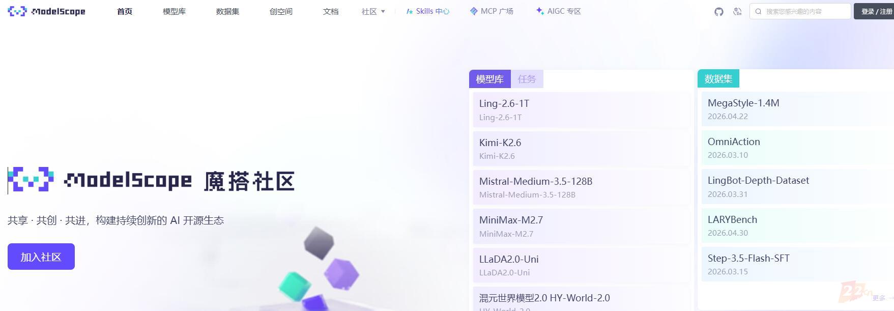The width and height of the screenshot is (894, 311).
Task: Click the AIGC 专区 sparkle icon
Action: pos(540,11)
